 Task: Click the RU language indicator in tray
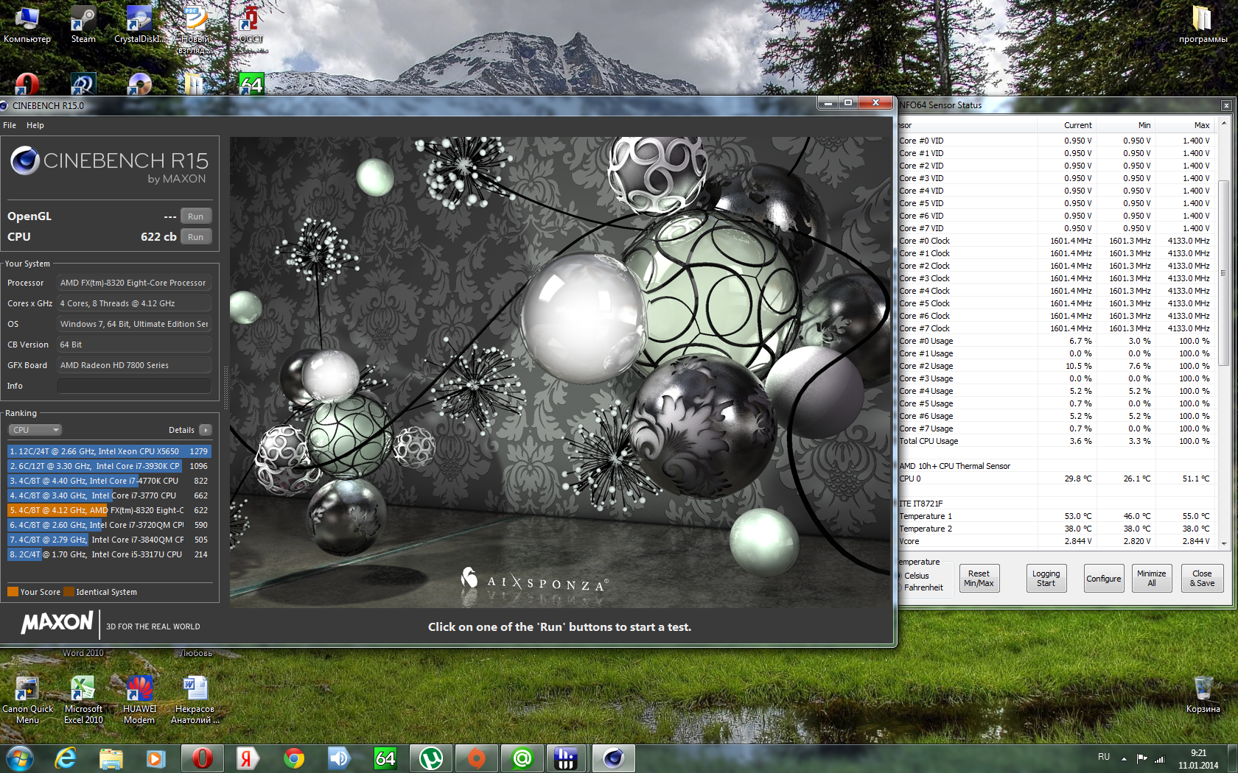click(1104, 757)
